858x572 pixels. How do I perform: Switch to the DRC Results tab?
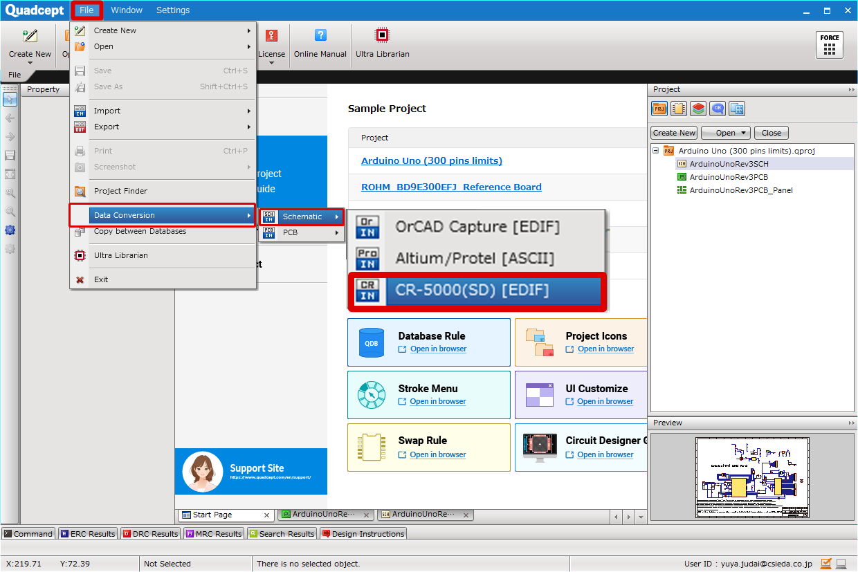150,534
